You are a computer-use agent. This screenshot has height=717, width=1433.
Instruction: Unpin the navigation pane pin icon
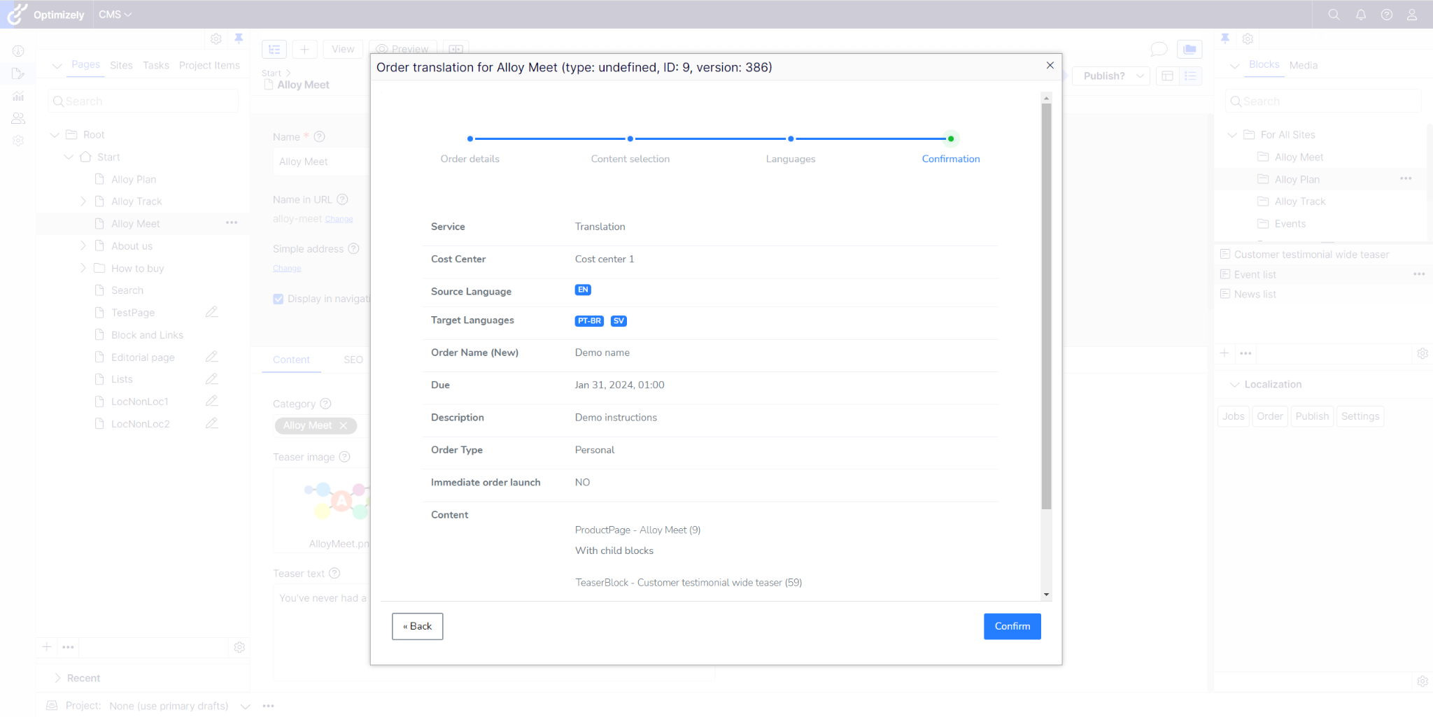click(x=239, y=38)
